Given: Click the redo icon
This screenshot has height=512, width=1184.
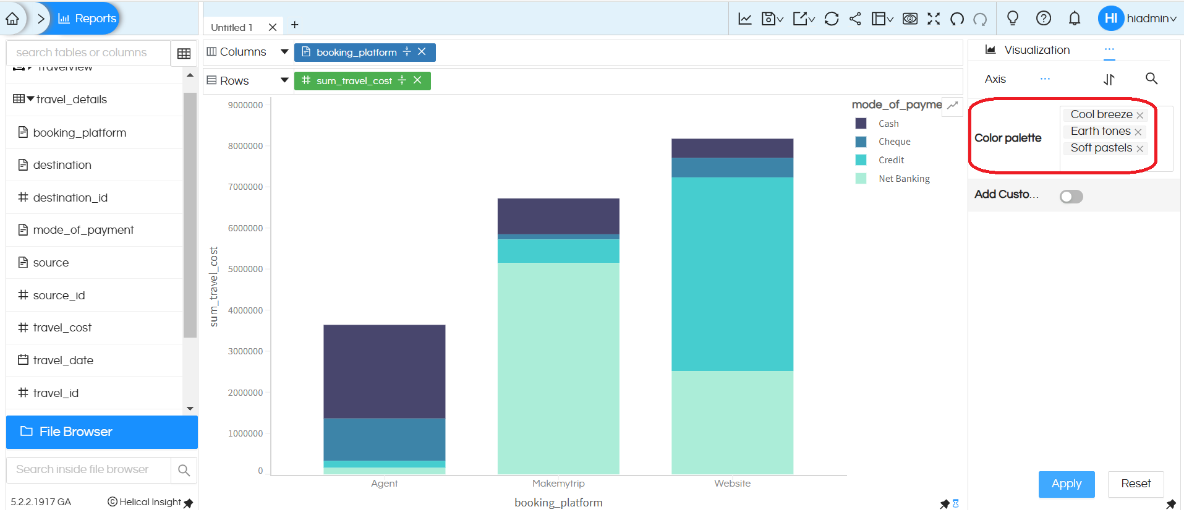Looking at the screenshot, I should [980, 19].
